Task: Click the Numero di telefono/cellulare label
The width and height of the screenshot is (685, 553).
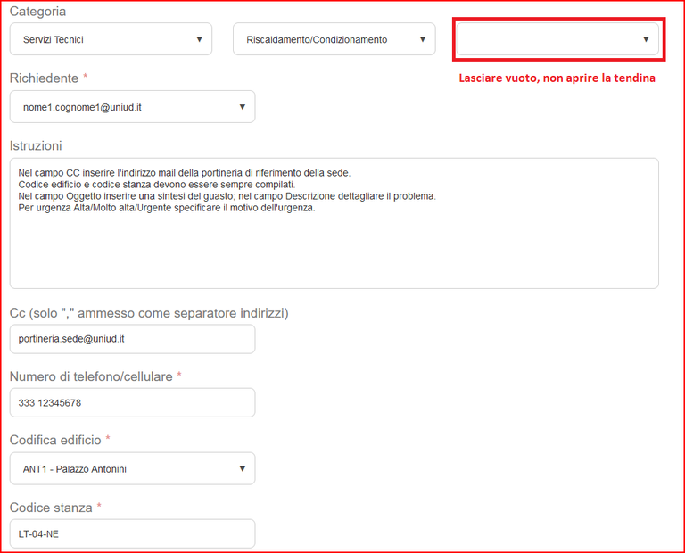Action: [x=91, y=376]
